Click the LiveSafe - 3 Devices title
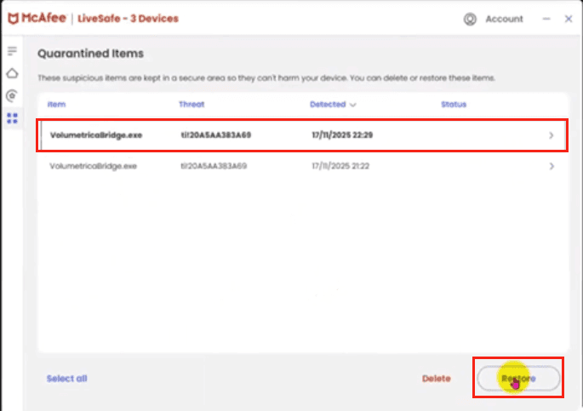This screenshot has width=583, height=411. click(x=128, y=19)
